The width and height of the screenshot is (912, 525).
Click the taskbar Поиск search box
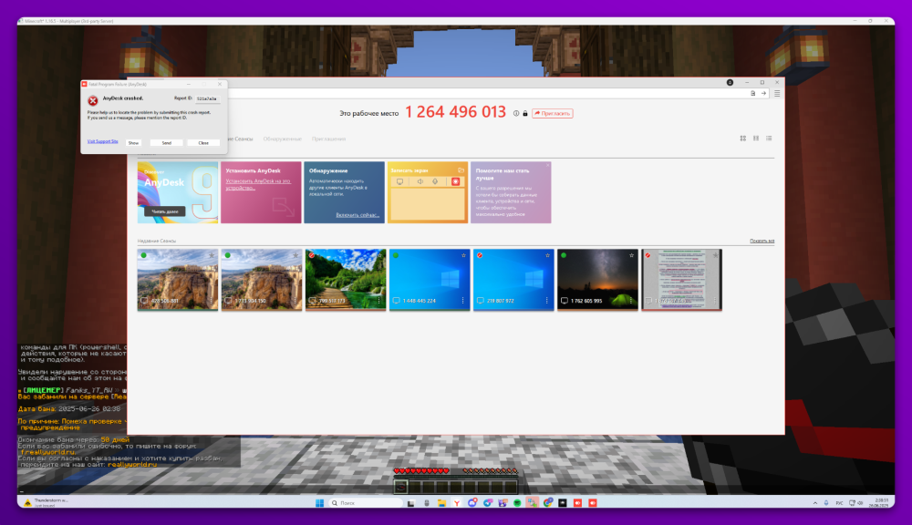click(x=366, y=503)
